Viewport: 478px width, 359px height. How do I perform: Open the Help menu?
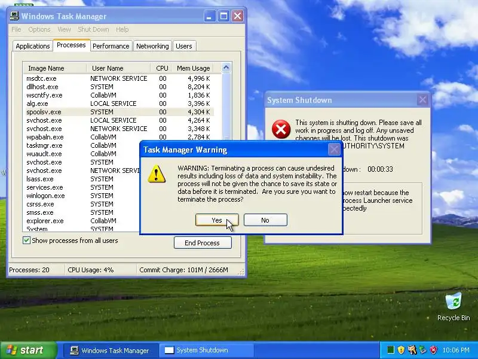click(122, 29)
